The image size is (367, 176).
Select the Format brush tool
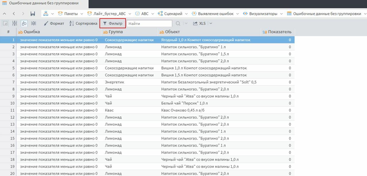tap(54, 23)
